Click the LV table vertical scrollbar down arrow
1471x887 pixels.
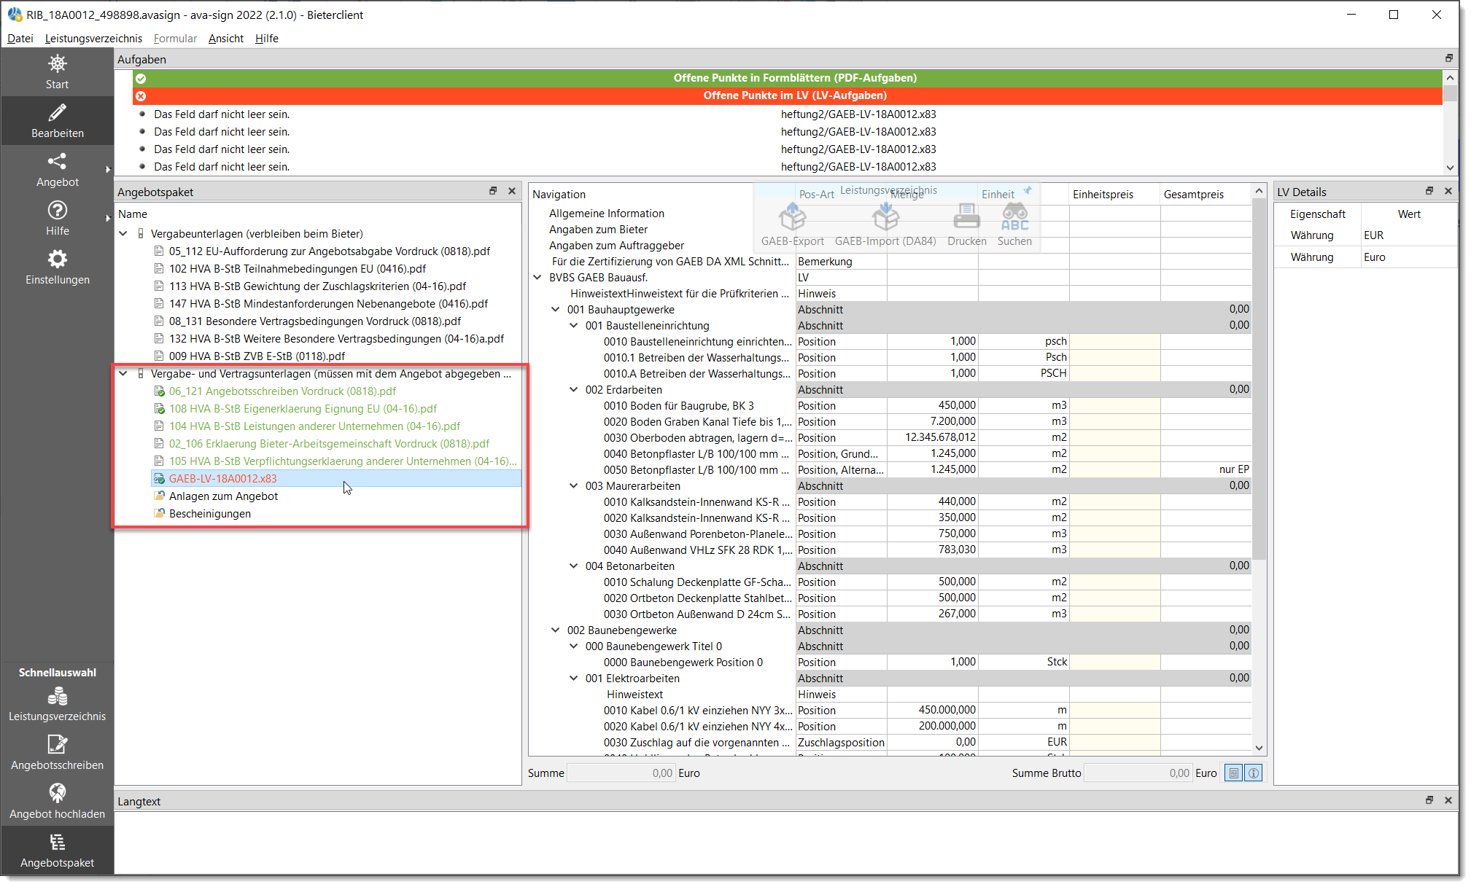click(1259, 748)
